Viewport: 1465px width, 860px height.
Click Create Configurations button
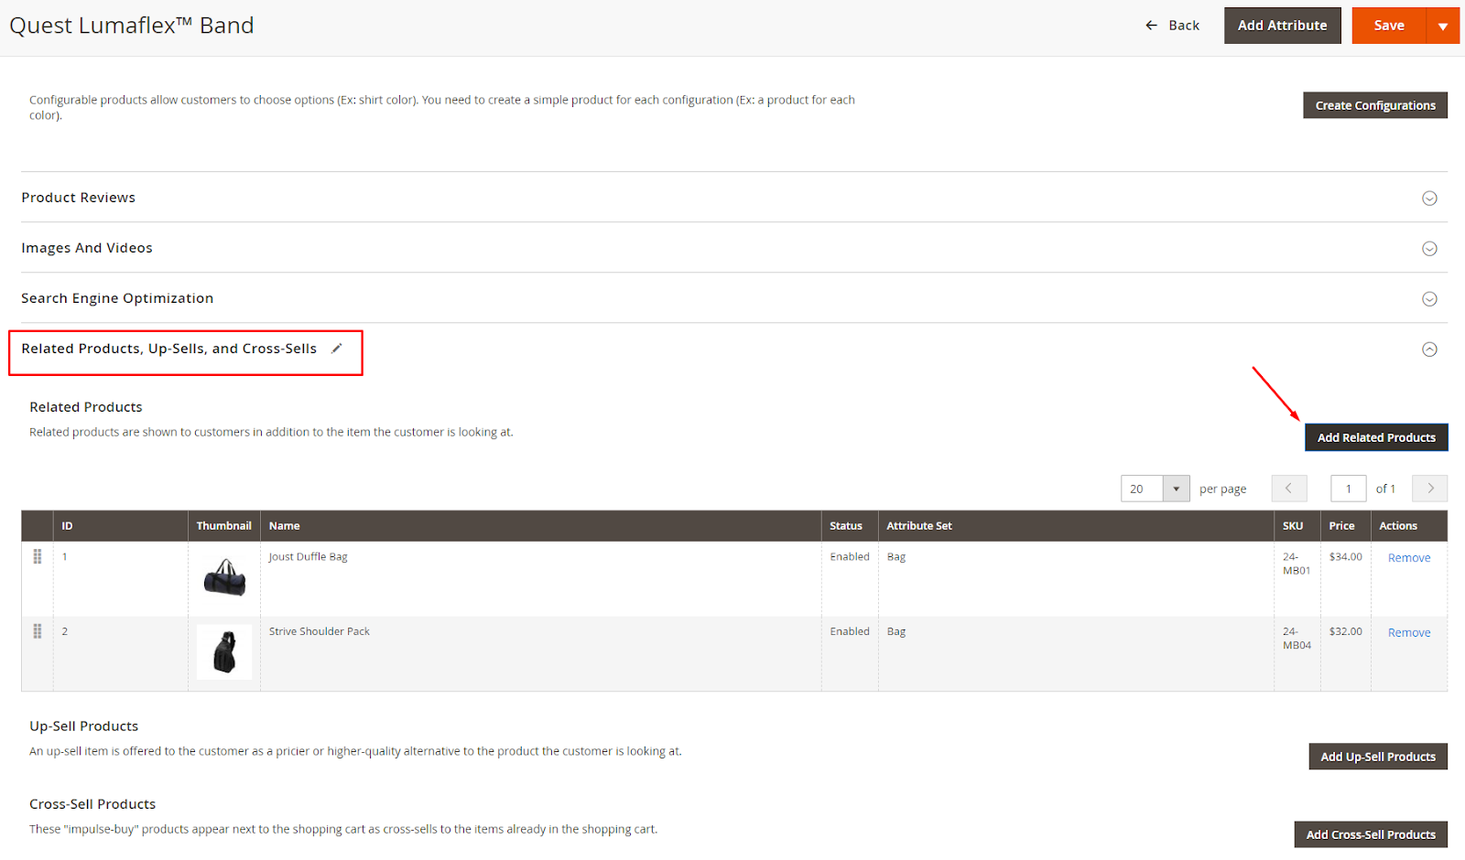(x=1375, y=105)
